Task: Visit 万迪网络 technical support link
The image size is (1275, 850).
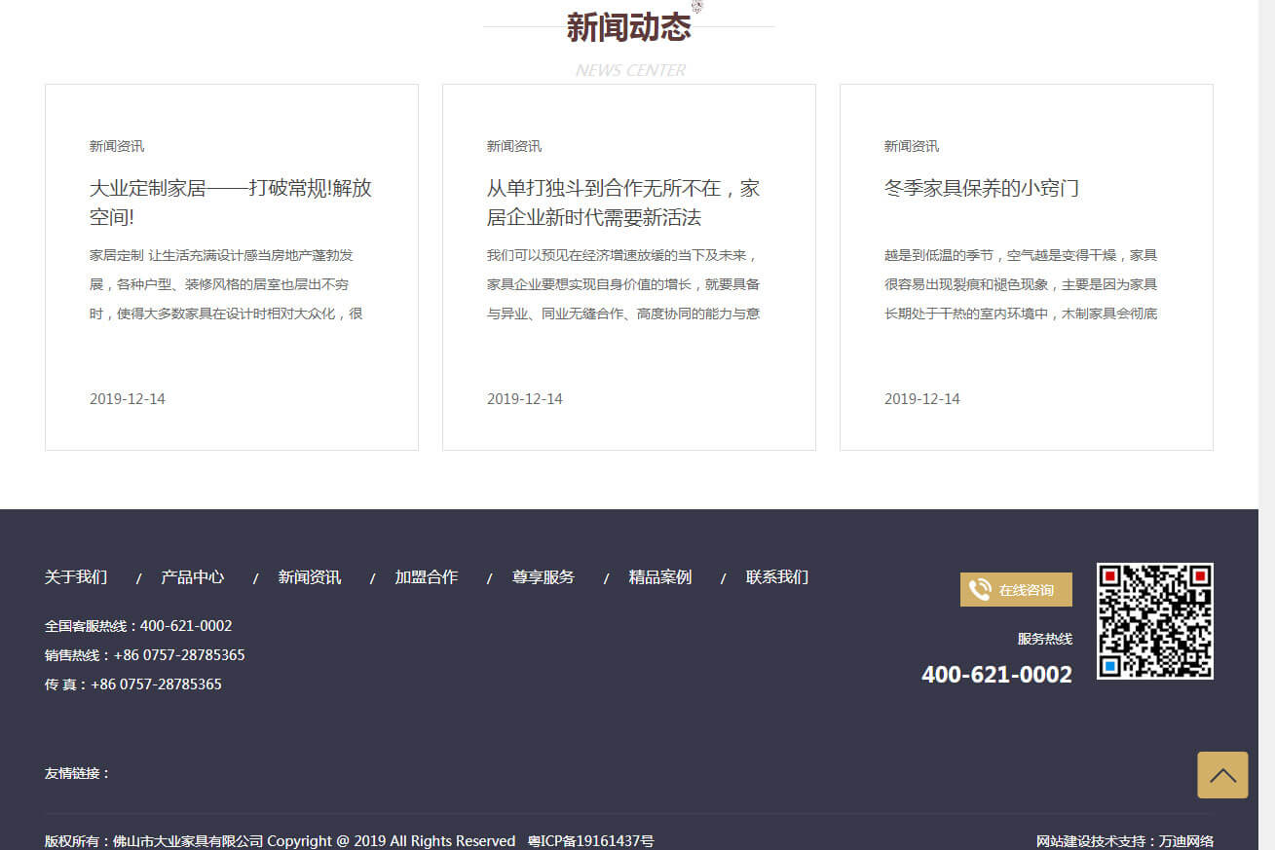Action: pos(1186,841)
